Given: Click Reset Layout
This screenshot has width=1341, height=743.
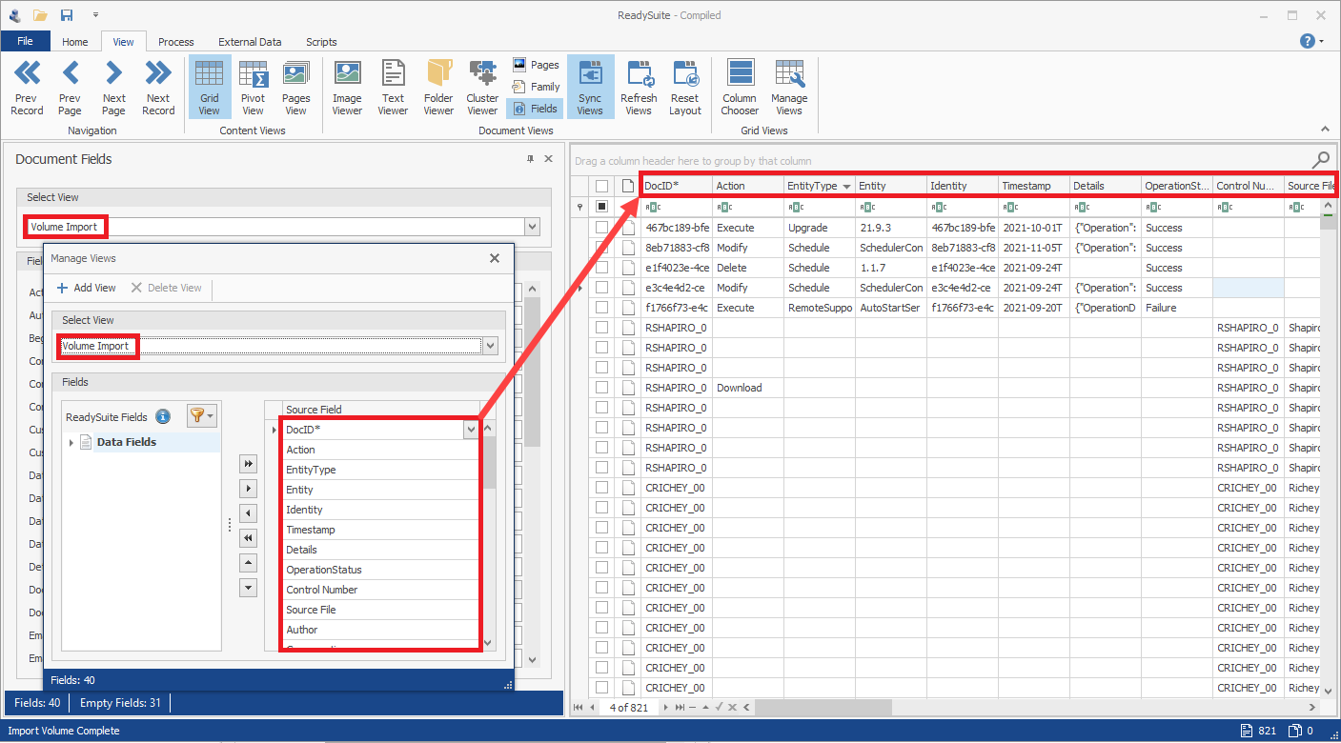Looking at the screenshot, I should pos(685,88).
